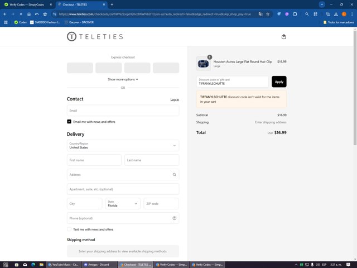Open the apps grid icon in the bookmarks bar
The width and height of the screenshot is (357, 268).
tap(6, 22)
